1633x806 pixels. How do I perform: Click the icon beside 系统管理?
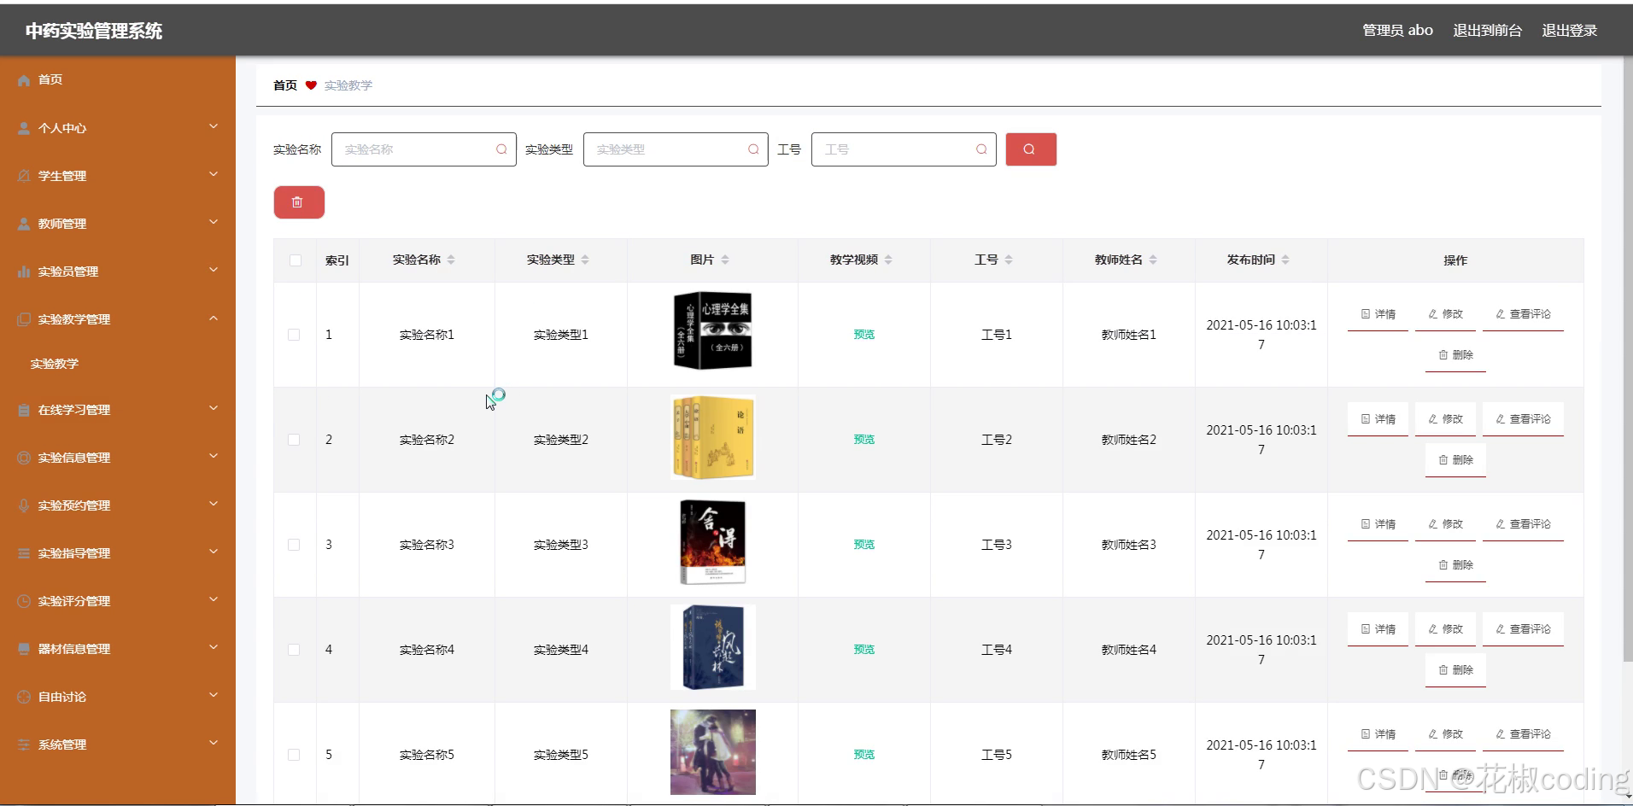pos(24,745)
